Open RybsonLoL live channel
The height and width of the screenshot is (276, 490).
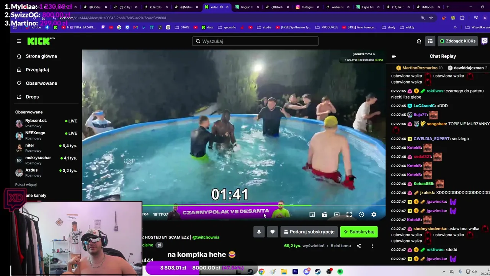[46, 123]
